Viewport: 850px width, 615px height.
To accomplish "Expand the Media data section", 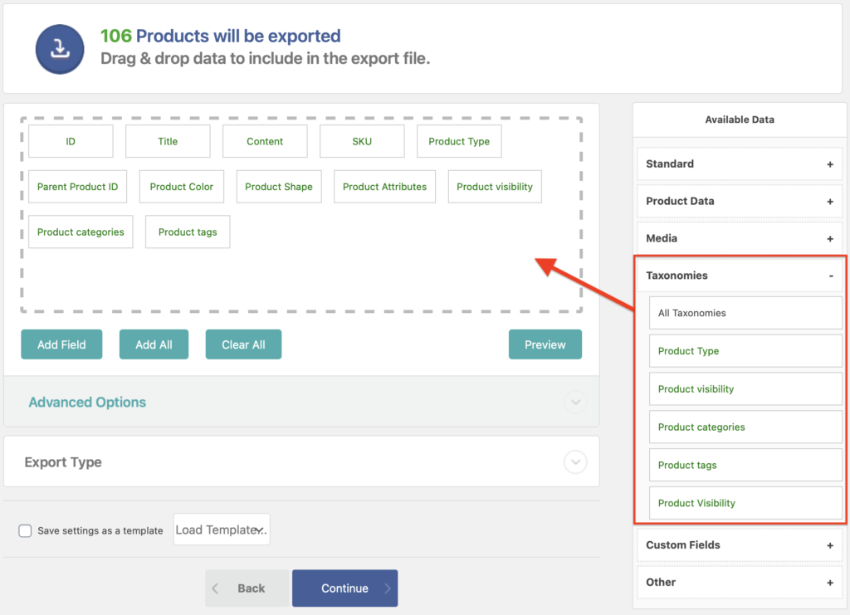I will coord(829,239).
